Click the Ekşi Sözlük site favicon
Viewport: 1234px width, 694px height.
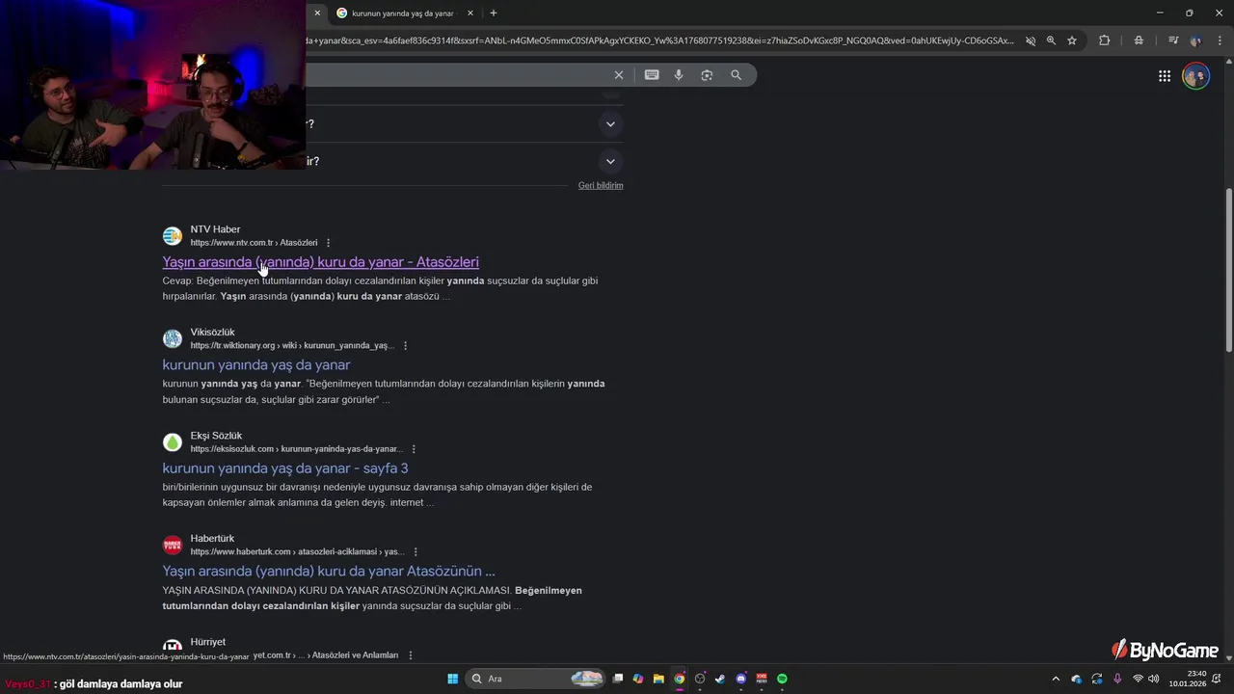[x=173, y=442]
